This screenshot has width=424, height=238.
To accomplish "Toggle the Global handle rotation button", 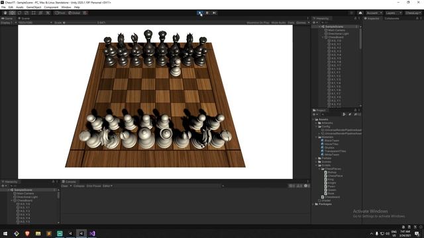I will pyautogui.click(x=74, y=13).
